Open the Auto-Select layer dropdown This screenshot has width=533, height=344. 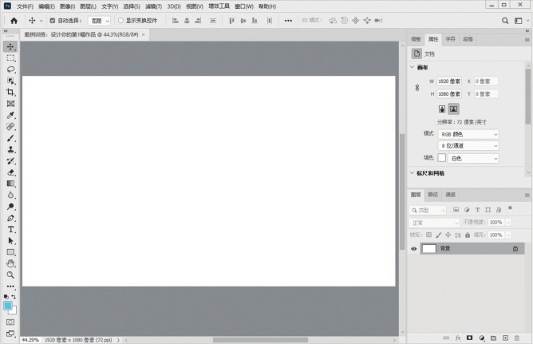point(99,21)
